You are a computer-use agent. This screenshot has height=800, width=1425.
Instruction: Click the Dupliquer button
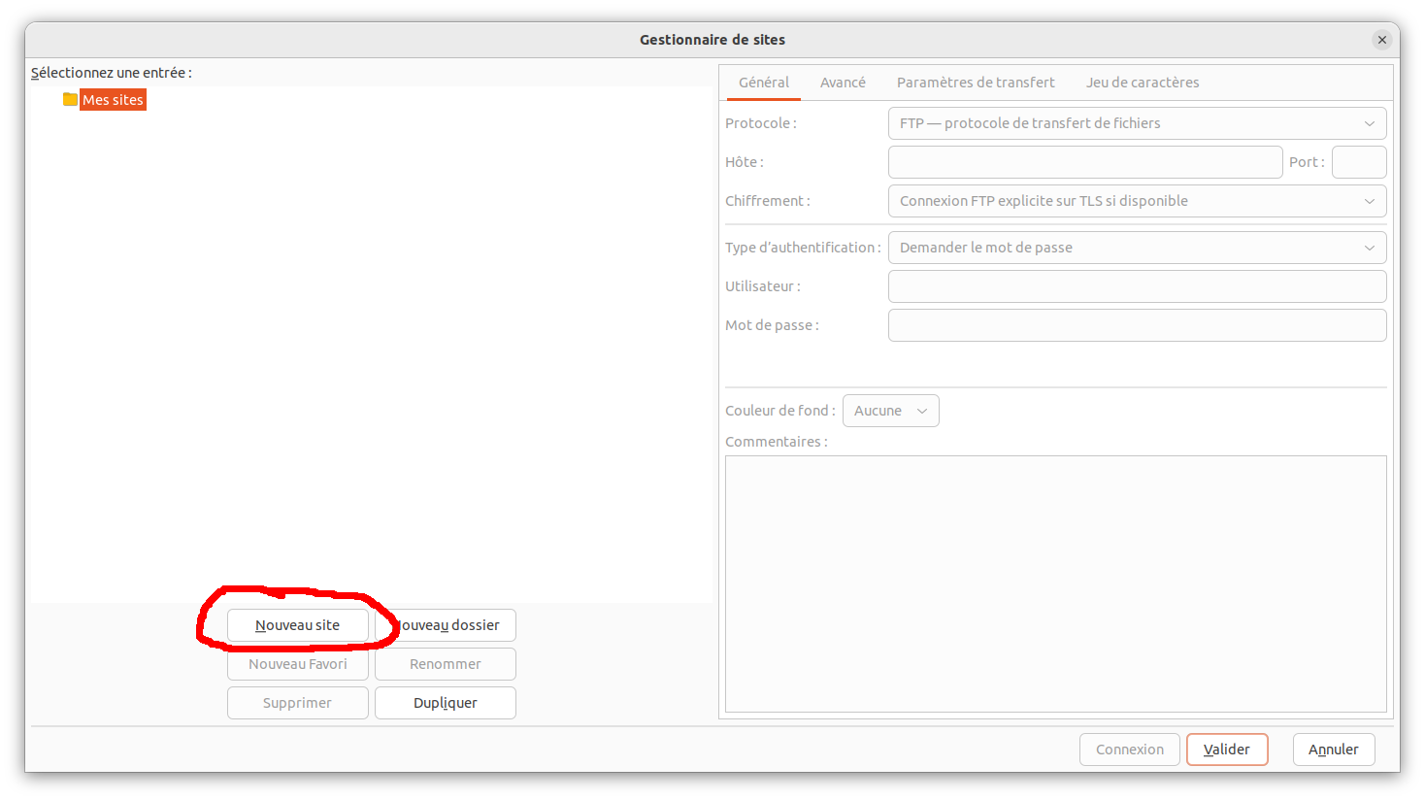tap(446, 703)
